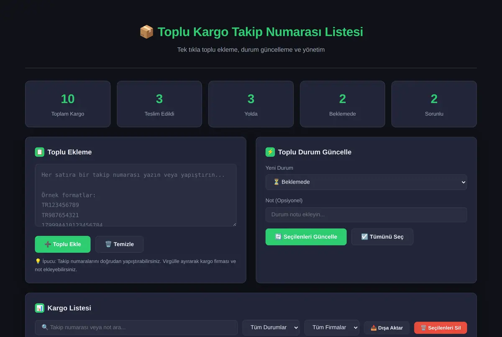Viewport: 502px width, 337px height.
Task: Click the clipboard icon beside Toplu Ekleme
Action: tap(40, 152)
